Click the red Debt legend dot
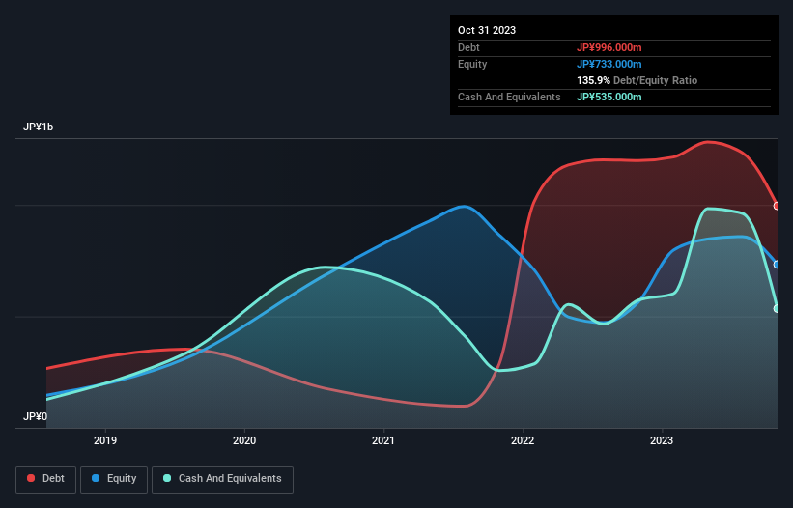The height and width of the screenshot is (508, 793). [31, 478]
